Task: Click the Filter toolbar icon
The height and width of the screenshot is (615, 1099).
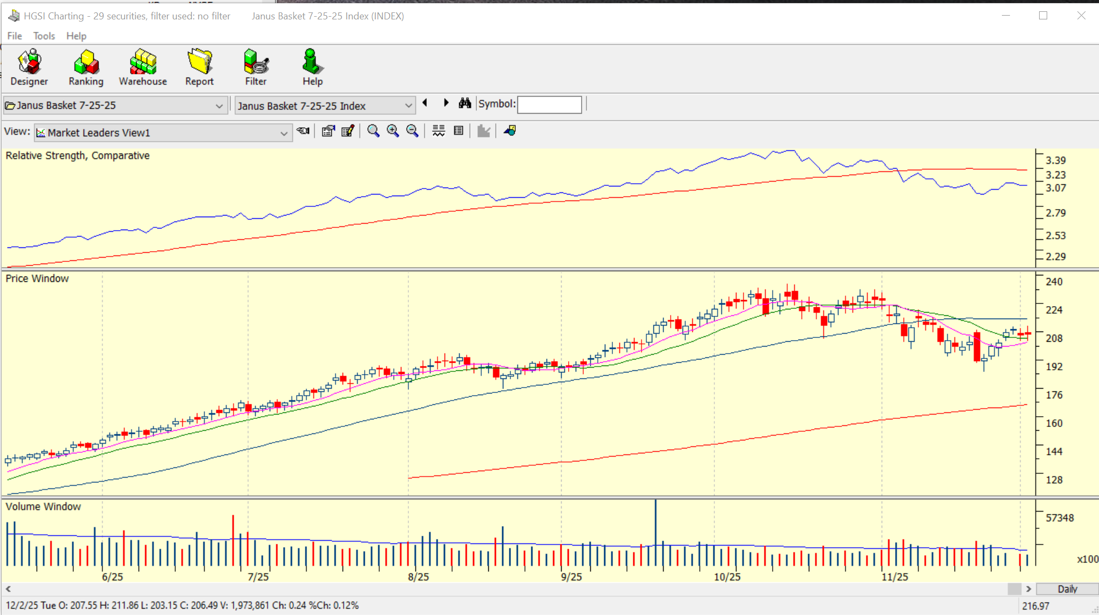Action: tap(256, 67)
